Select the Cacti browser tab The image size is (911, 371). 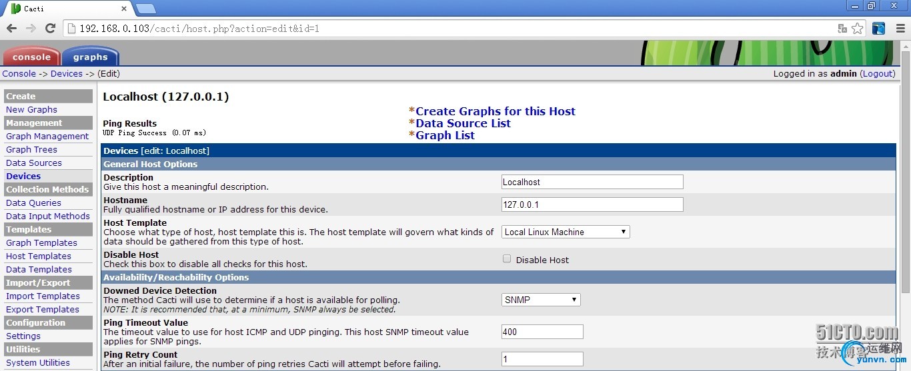[67, 9]
